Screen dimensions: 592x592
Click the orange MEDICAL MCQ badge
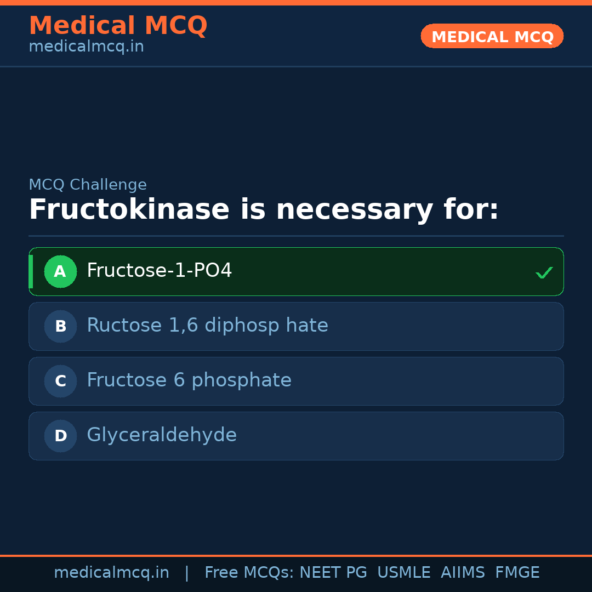(x=492, y=36)
